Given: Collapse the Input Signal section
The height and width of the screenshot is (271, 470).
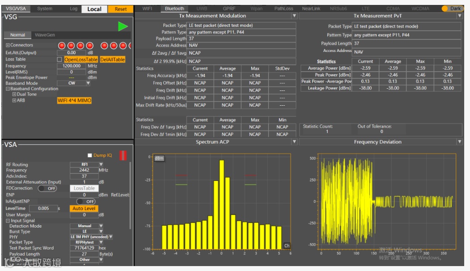Looking at the screenshot, I should point(8,221).
